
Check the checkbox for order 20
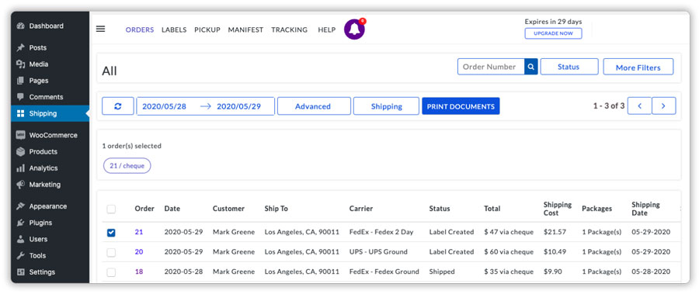click(x=111, y=252)
